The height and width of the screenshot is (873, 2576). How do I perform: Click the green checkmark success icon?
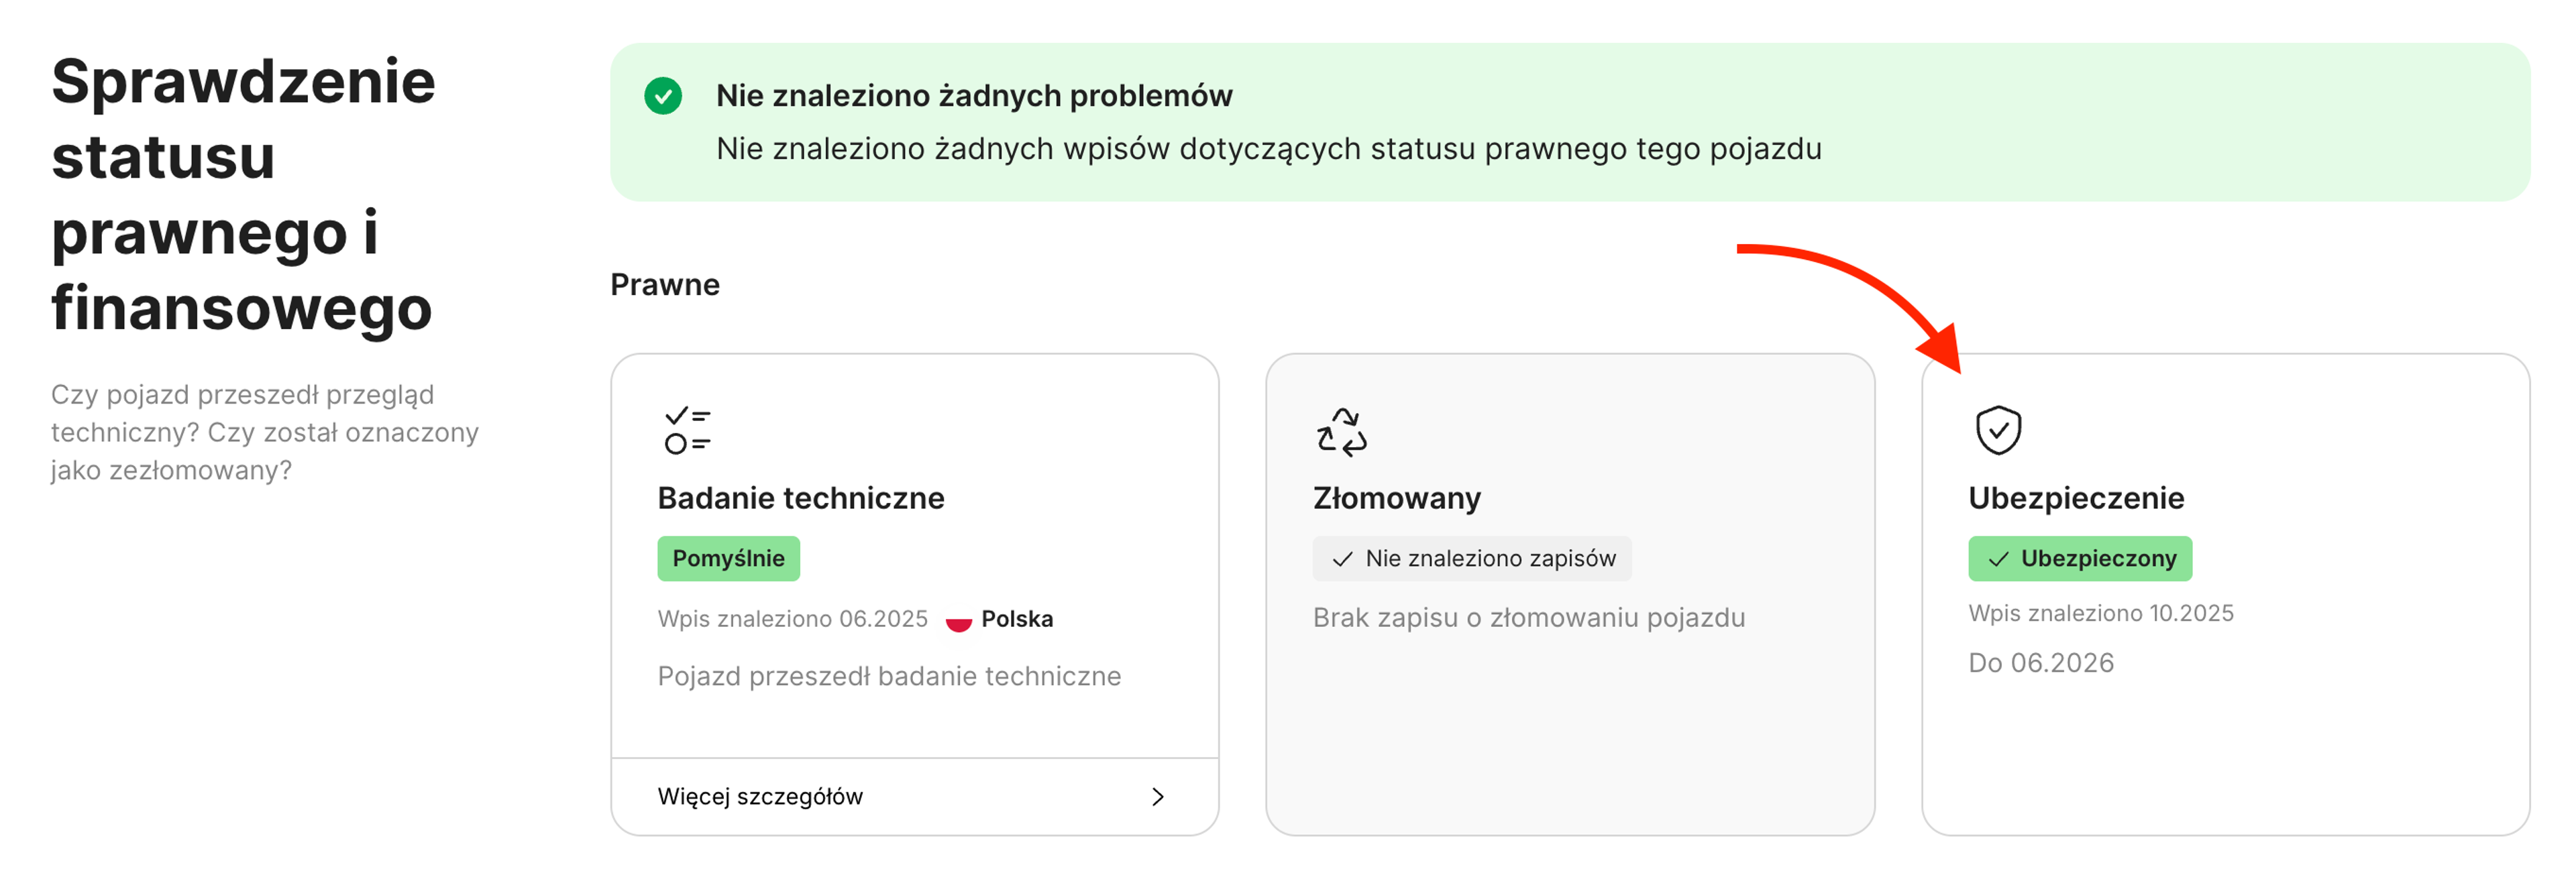(664, 97)
